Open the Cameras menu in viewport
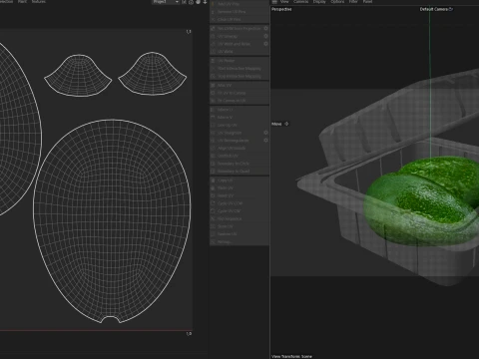The height and width of the screenshot is (359, 479). point(300,2)
